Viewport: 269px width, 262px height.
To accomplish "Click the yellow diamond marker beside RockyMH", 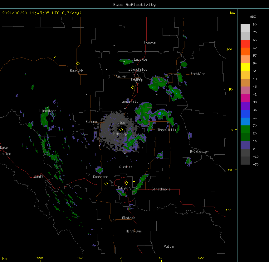I will (78, 63).
